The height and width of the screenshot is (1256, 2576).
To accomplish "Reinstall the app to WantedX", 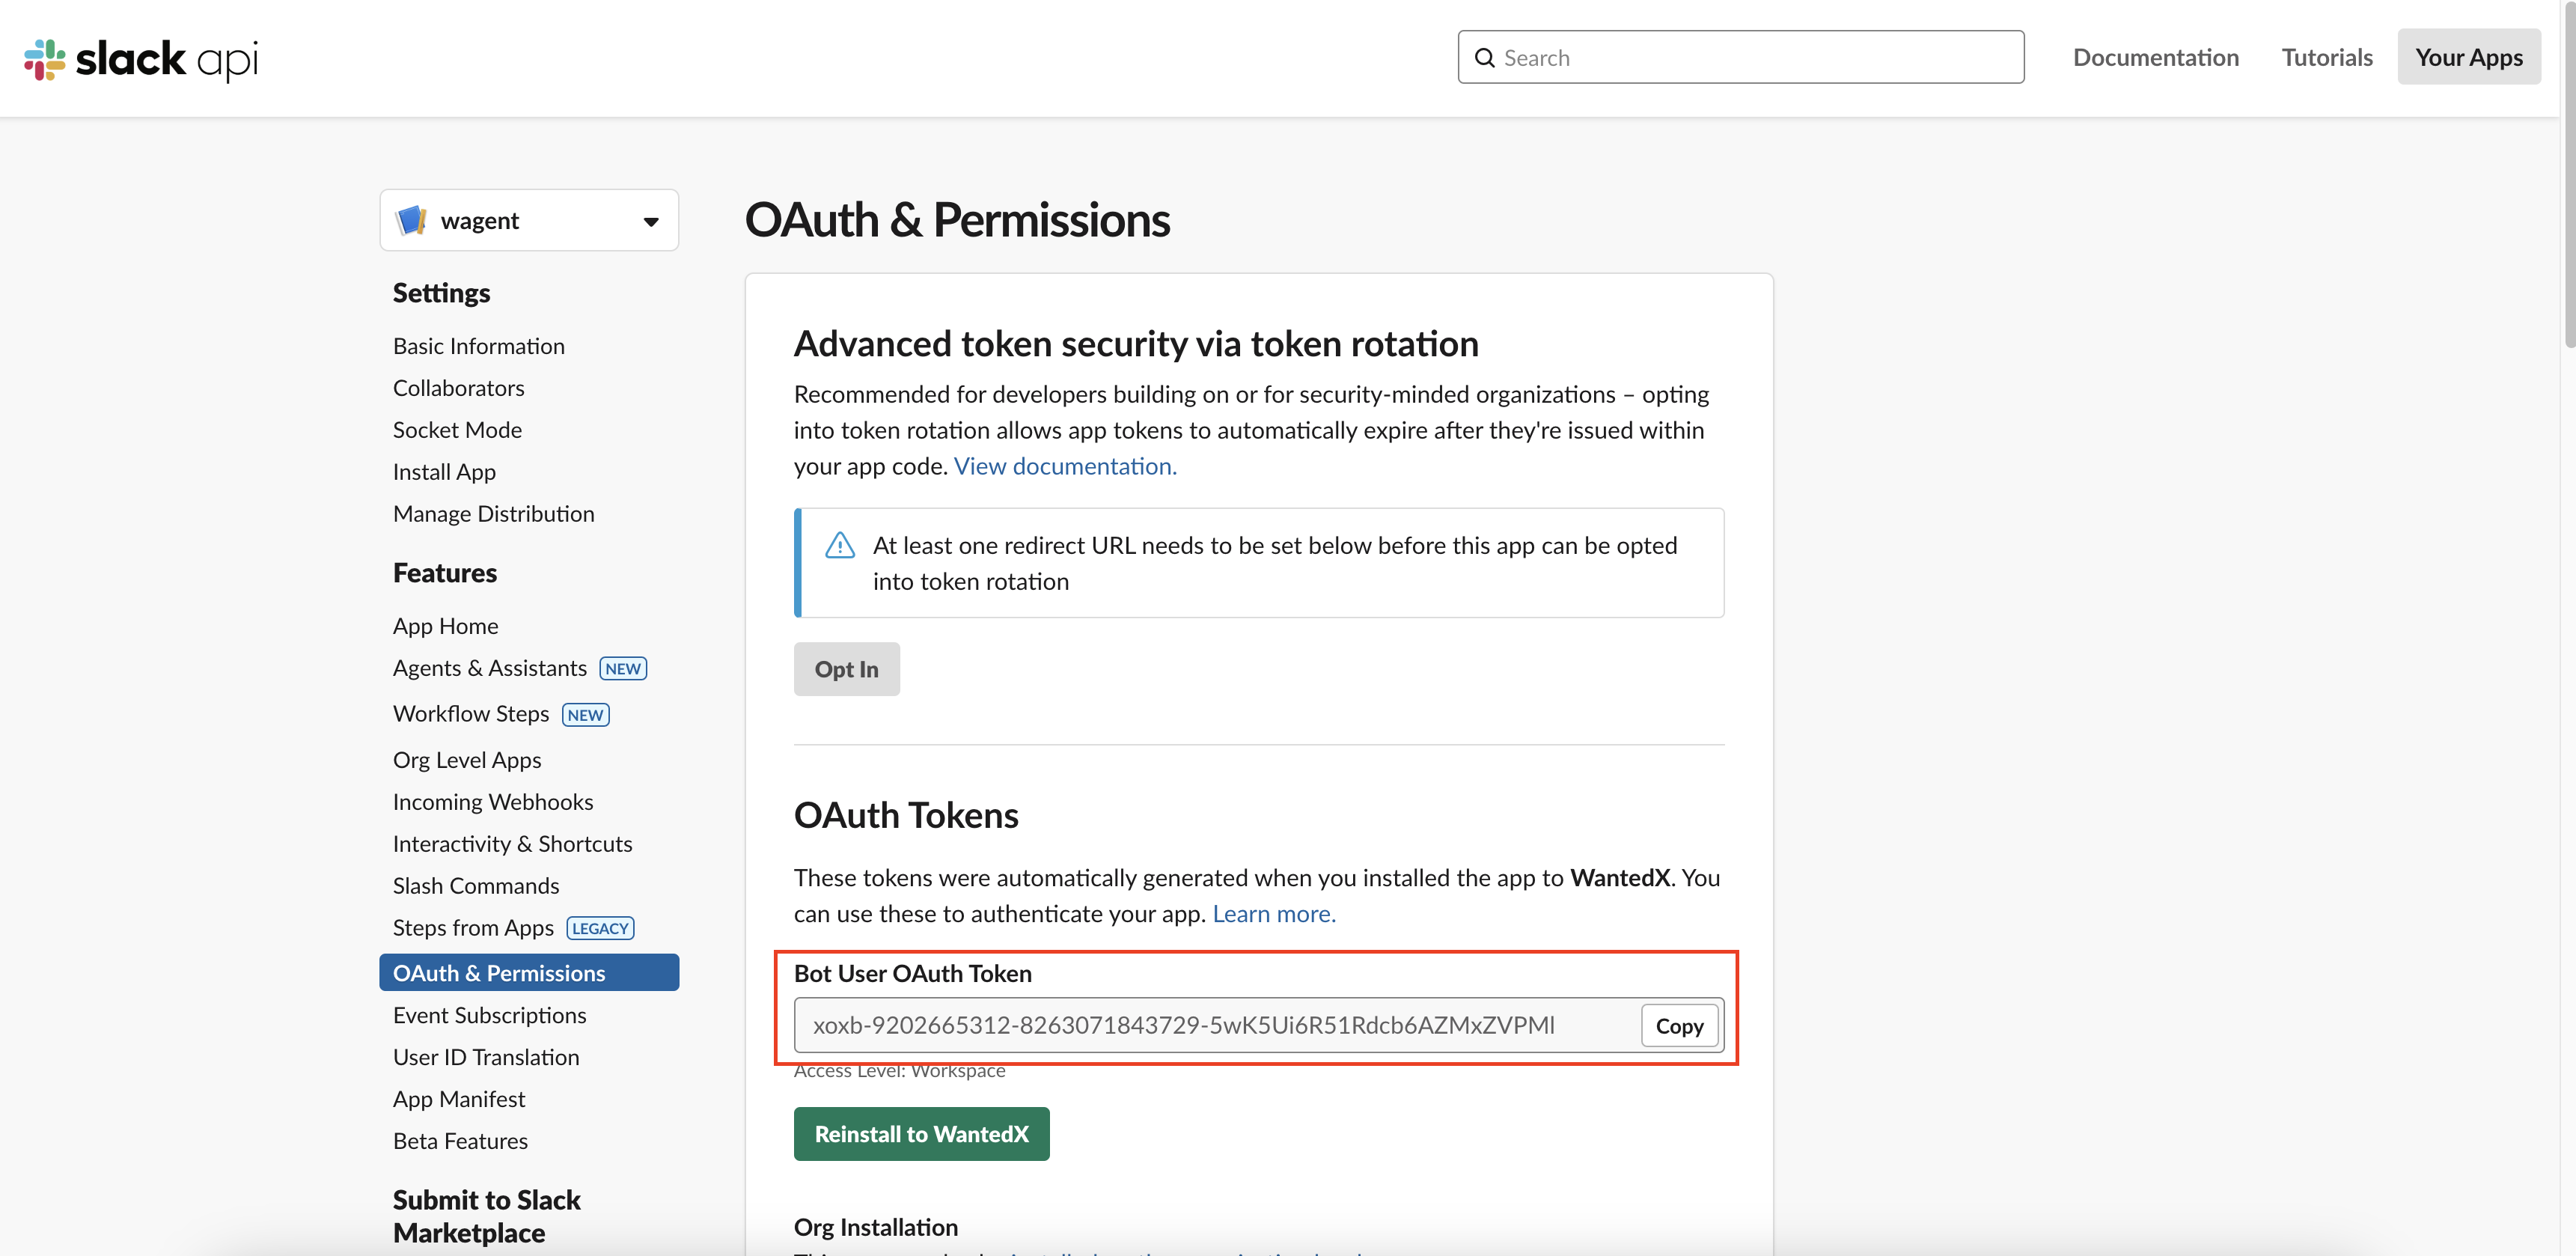I will 921,1134.
